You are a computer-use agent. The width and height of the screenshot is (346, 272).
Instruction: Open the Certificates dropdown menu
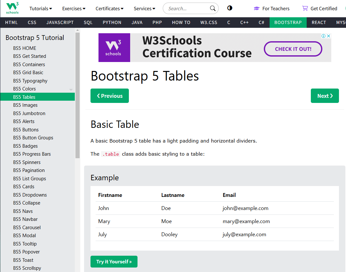109,9
